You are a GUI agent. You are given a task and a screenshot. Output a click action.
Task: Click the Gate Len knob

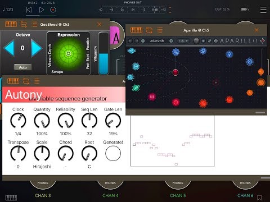pos(113,121)
